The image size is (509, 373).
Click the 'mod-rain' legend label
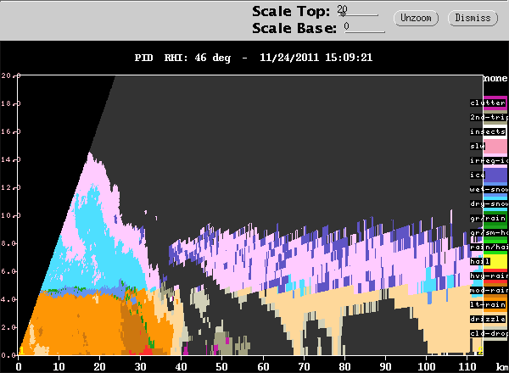(489, 290)
